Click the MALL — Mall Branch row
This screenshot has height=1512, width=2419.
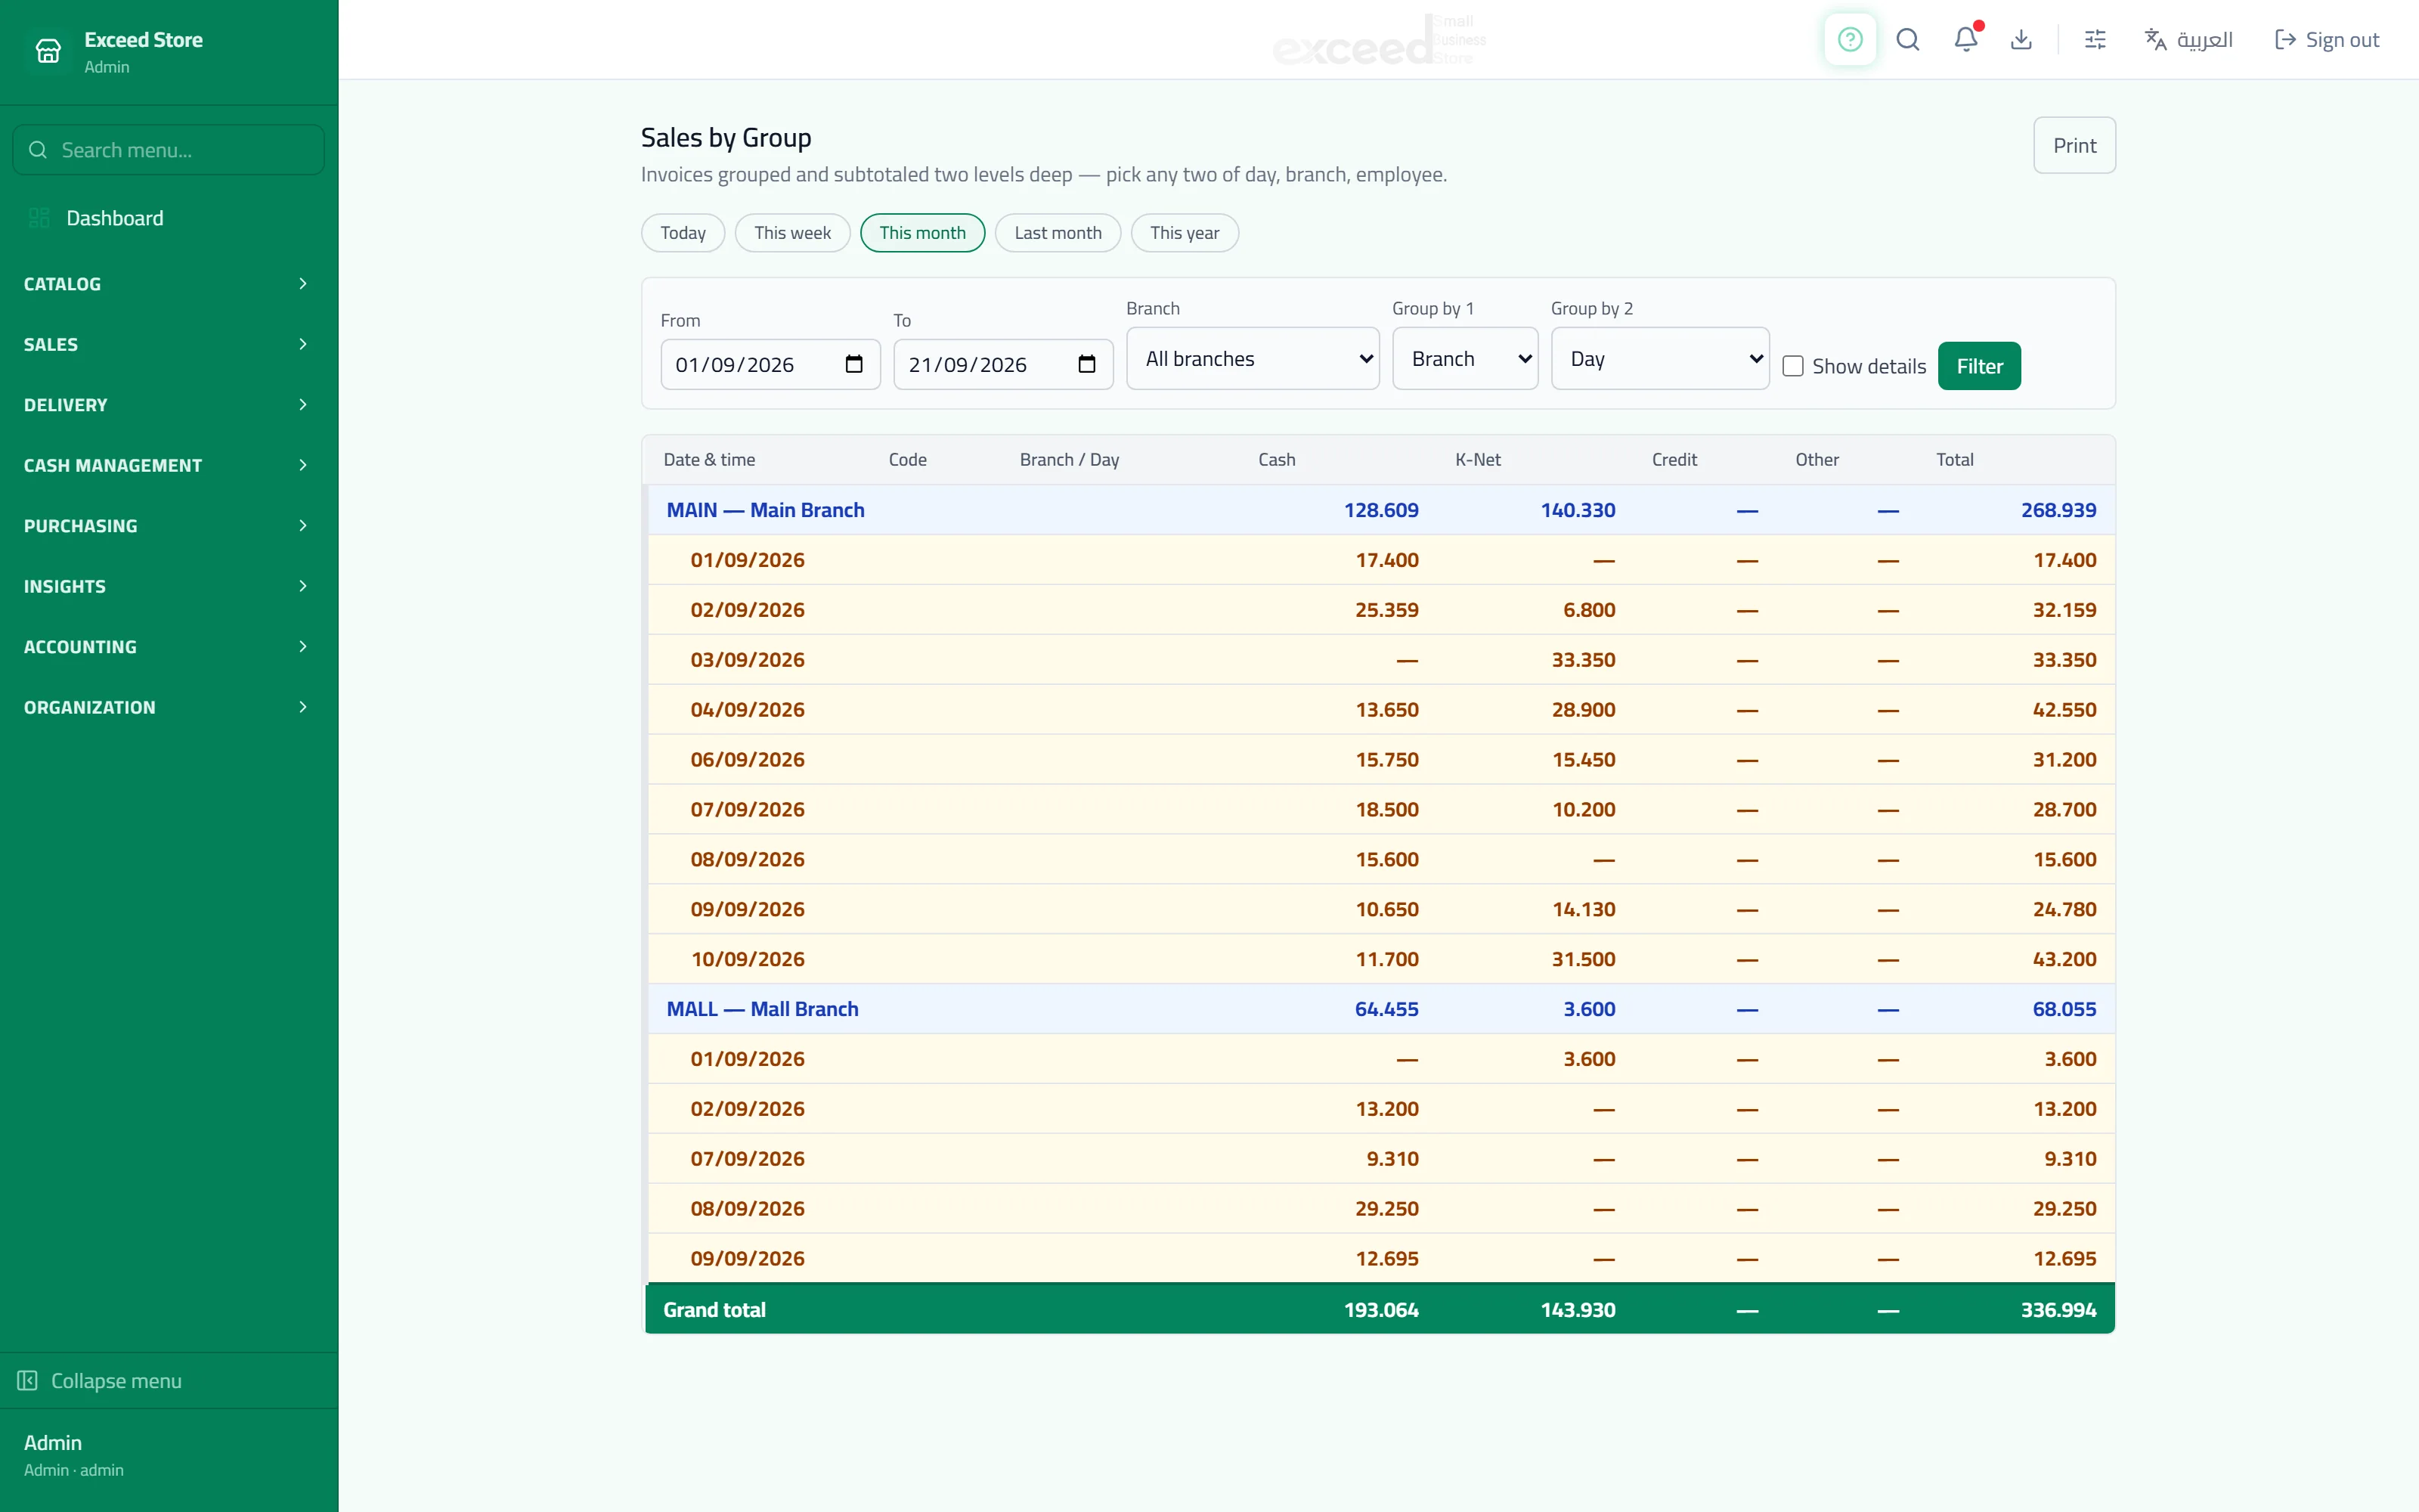coord(1380,1009)
